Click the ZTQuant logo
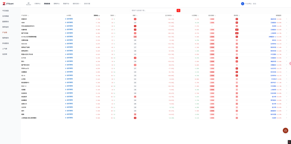Image resolution: width=291 pixels, height=144 pixels. 8,4
